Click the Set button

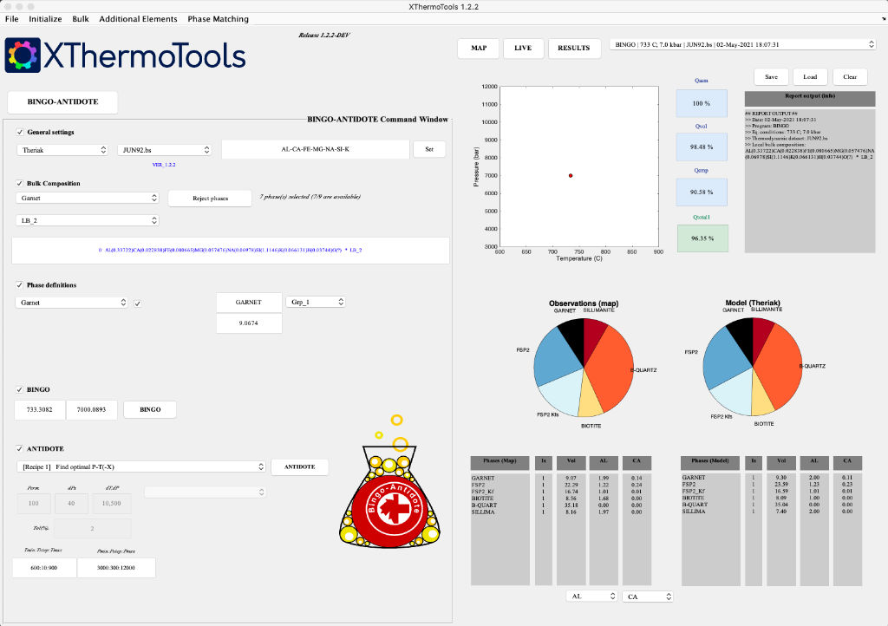[429, 149]
